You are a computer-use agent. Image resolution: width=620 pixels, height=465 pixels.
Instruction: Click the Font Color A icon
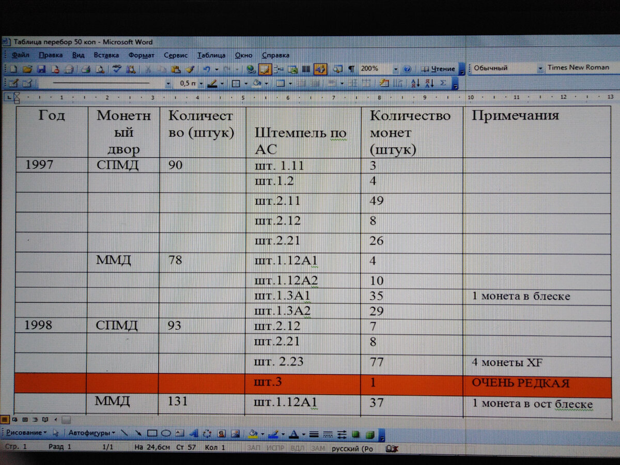click(293, 433)
